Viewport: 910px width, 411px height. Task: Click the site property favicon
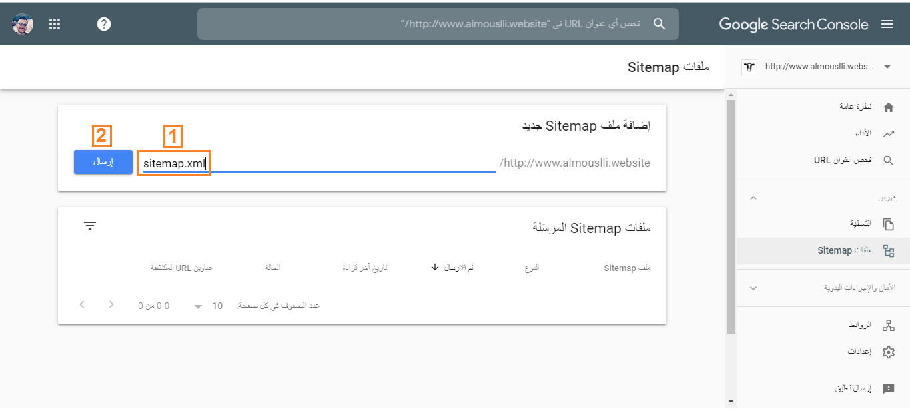point(749,67)
